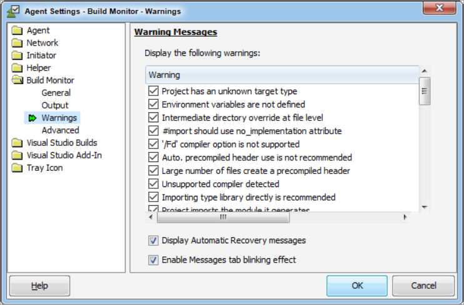
Task: Click the OK button
Action: coord(357,286)
